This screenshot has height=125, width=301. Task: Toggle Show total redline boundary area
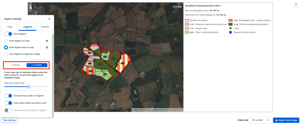[x=8, y=103]
